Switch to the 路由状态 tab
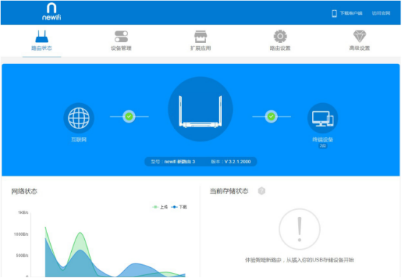The image size is (402, 278). [42, 48]
